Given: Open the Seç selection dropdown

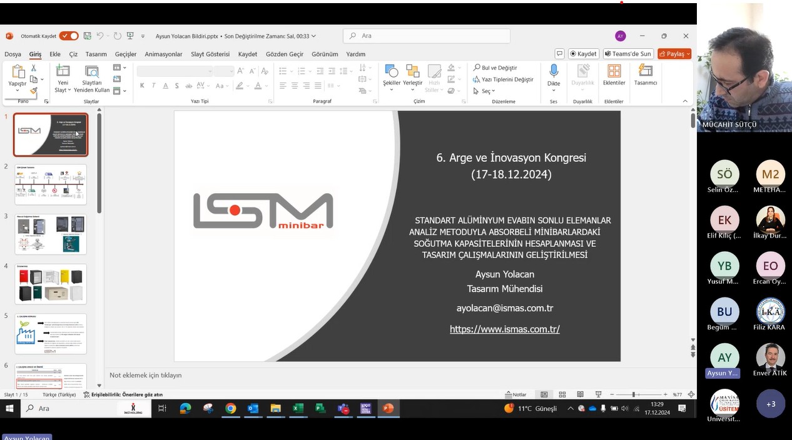Looking at the screenshot, I should click(x=485, y=91).
